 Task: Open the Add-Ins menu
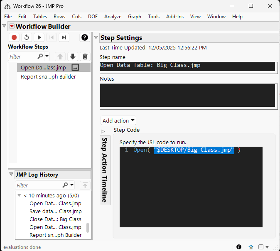click(175, 17)
